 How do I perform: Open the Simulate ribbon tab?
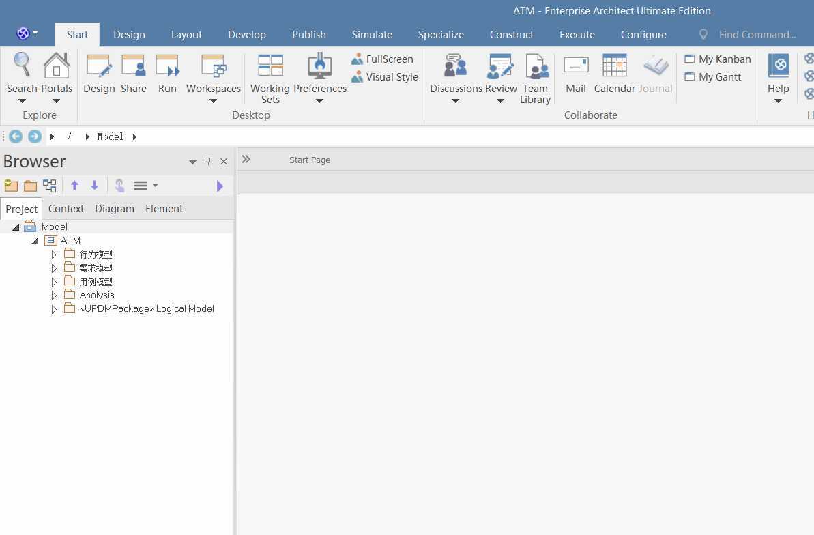(x=373, y=35)
